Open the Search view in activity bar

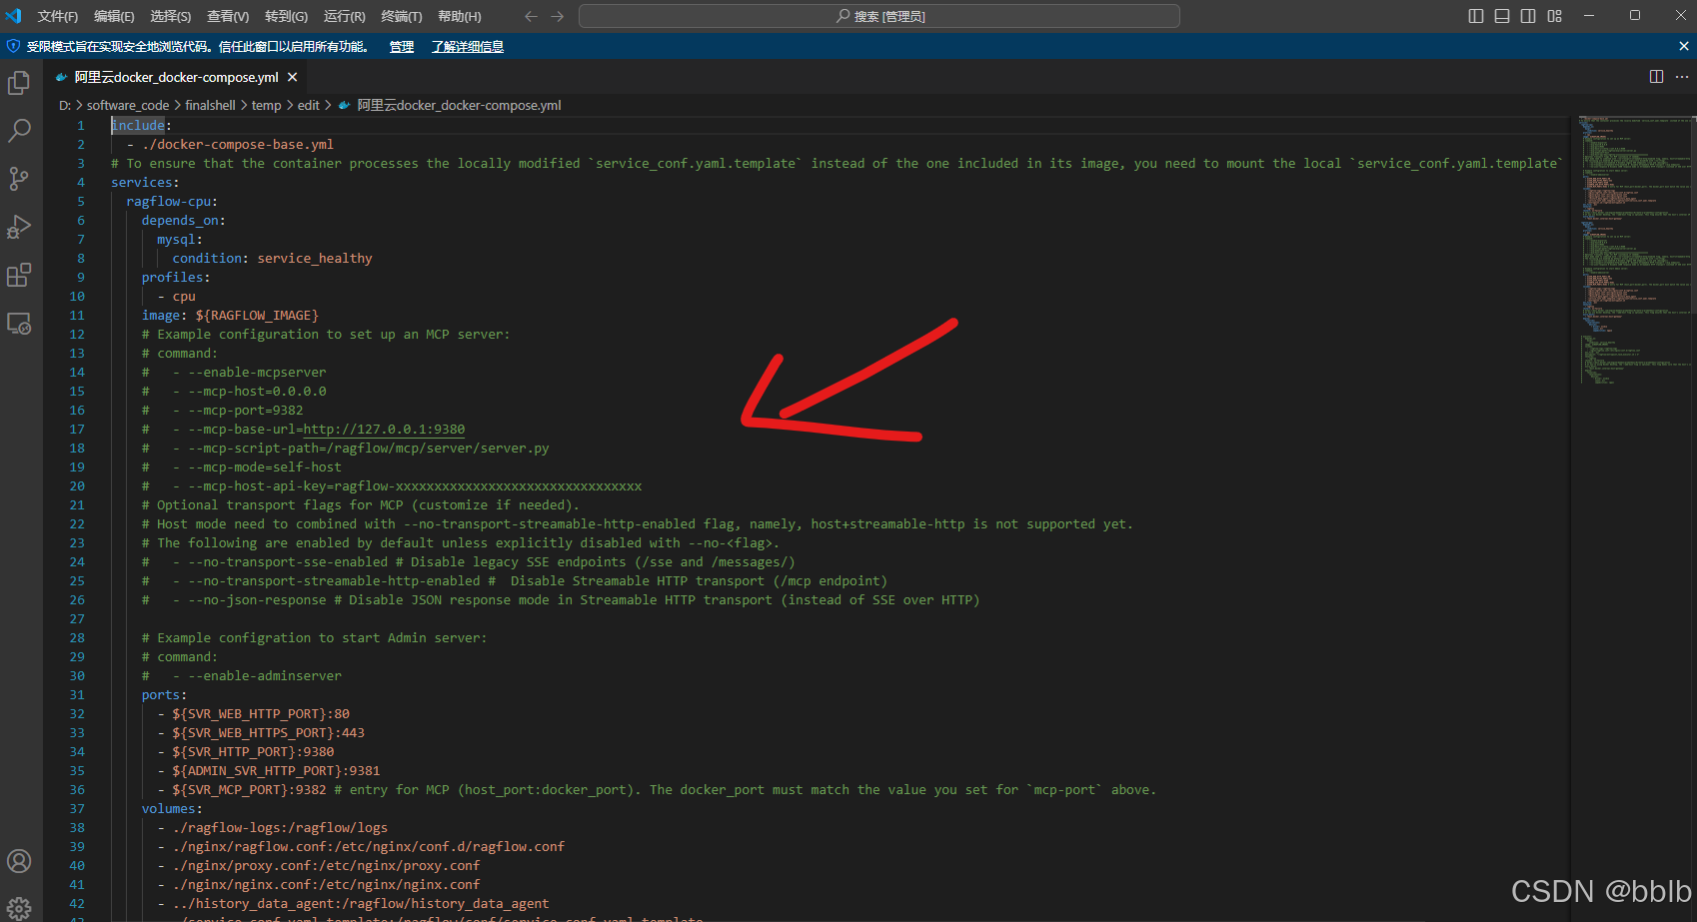click(x=19, y=131)
